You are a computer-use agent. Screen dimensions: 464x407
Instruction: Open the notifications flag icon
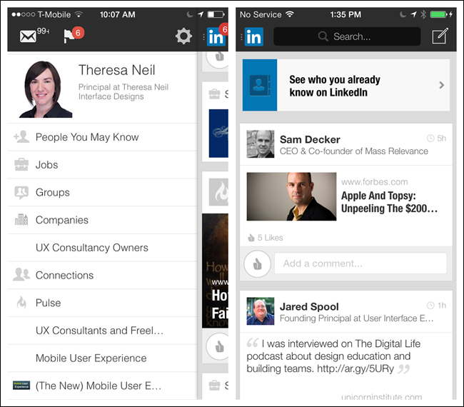[69, 36]
